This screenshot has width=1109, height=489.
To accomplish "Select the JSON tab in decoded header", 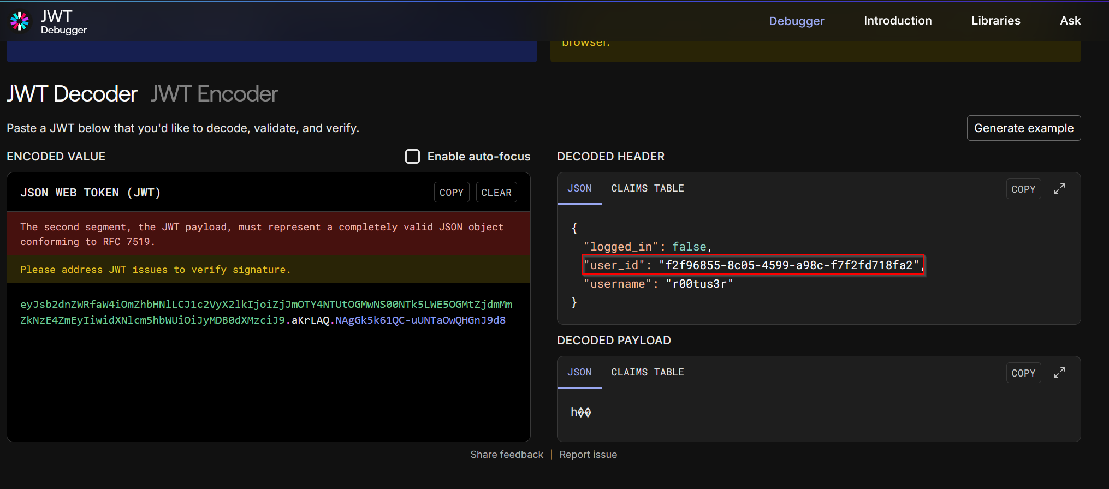I will [579, 188].
